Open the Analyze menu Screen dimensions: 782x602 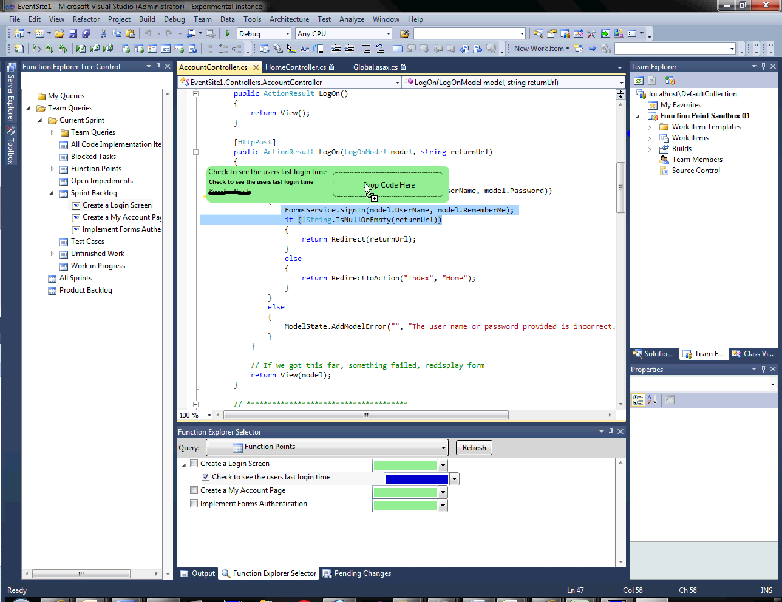click(x=352, y=19)
